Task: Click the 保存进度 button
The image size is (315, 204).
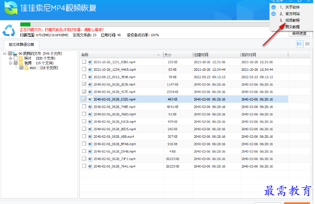Action: [x=299, y=34]
